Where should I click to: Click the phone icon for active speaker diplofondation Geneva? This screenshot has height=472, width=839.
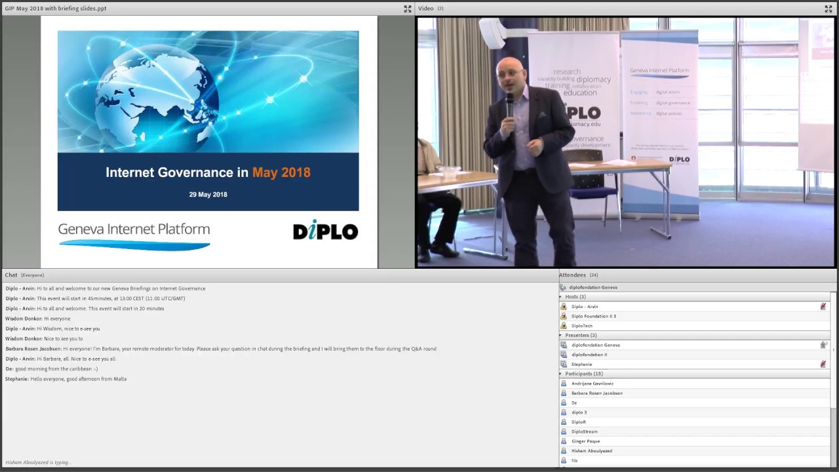click(563, 287)
